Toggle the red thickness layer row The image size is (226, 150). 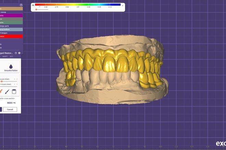click(11, 36)
